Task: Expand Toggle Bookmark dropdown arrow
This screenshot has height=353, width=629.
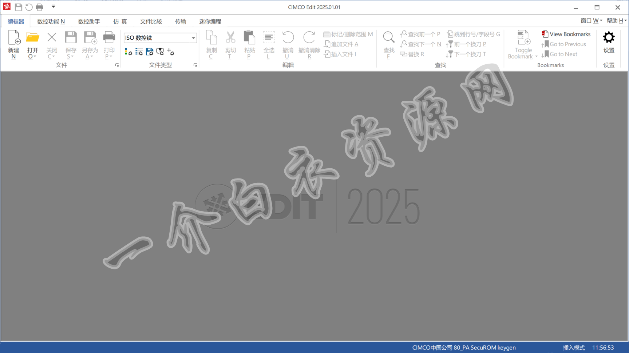Action: tap(536, 56)
